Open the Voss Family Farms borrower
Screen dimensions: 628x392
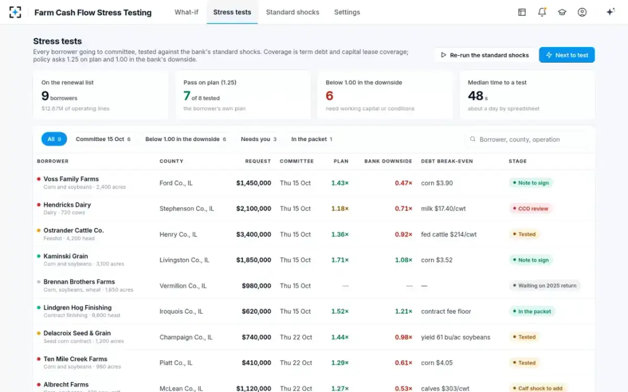[x=71, y=179]
